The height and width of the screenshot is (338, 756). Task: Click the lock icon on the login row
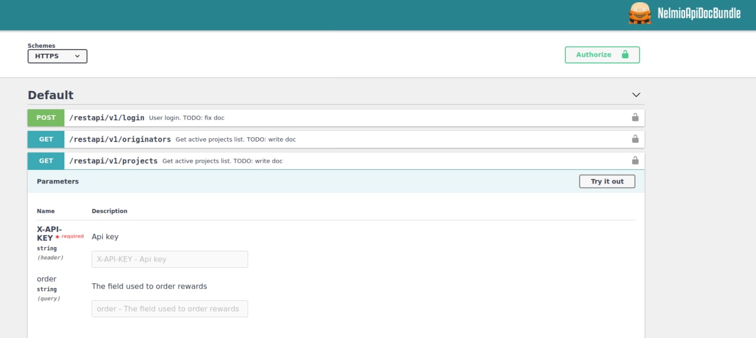click(635, 117)
